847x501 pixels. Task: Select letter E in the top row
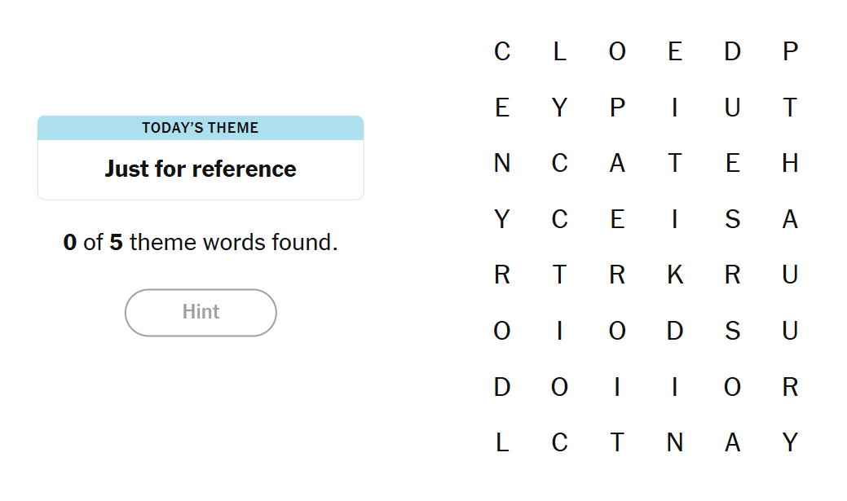point(674,52)
